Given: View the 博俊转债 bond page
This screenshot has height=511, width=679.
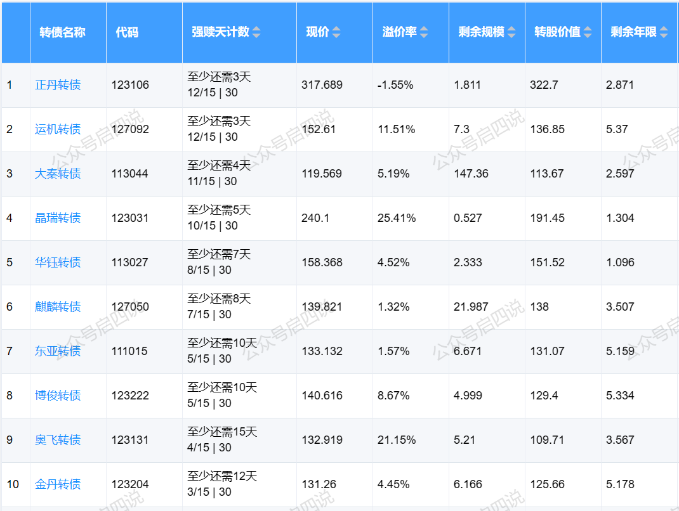Looking at the screenshot, I should tap(58, 396).
